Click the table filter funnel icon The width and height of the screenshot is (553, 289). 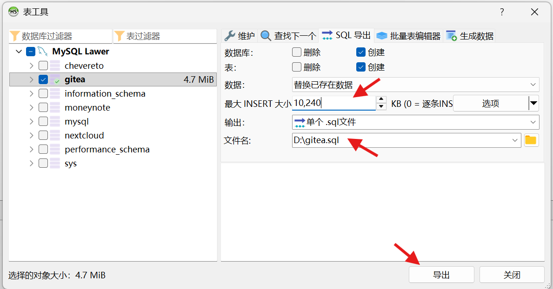click(x=120, y=36)
